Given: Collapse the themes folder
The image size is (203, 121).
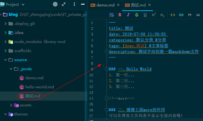Looking at the screenshot, I should point(6,114).
